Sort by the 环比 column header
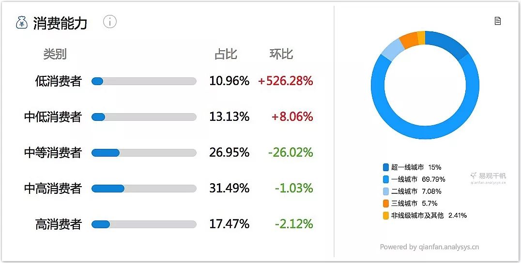 click(281, 54)
